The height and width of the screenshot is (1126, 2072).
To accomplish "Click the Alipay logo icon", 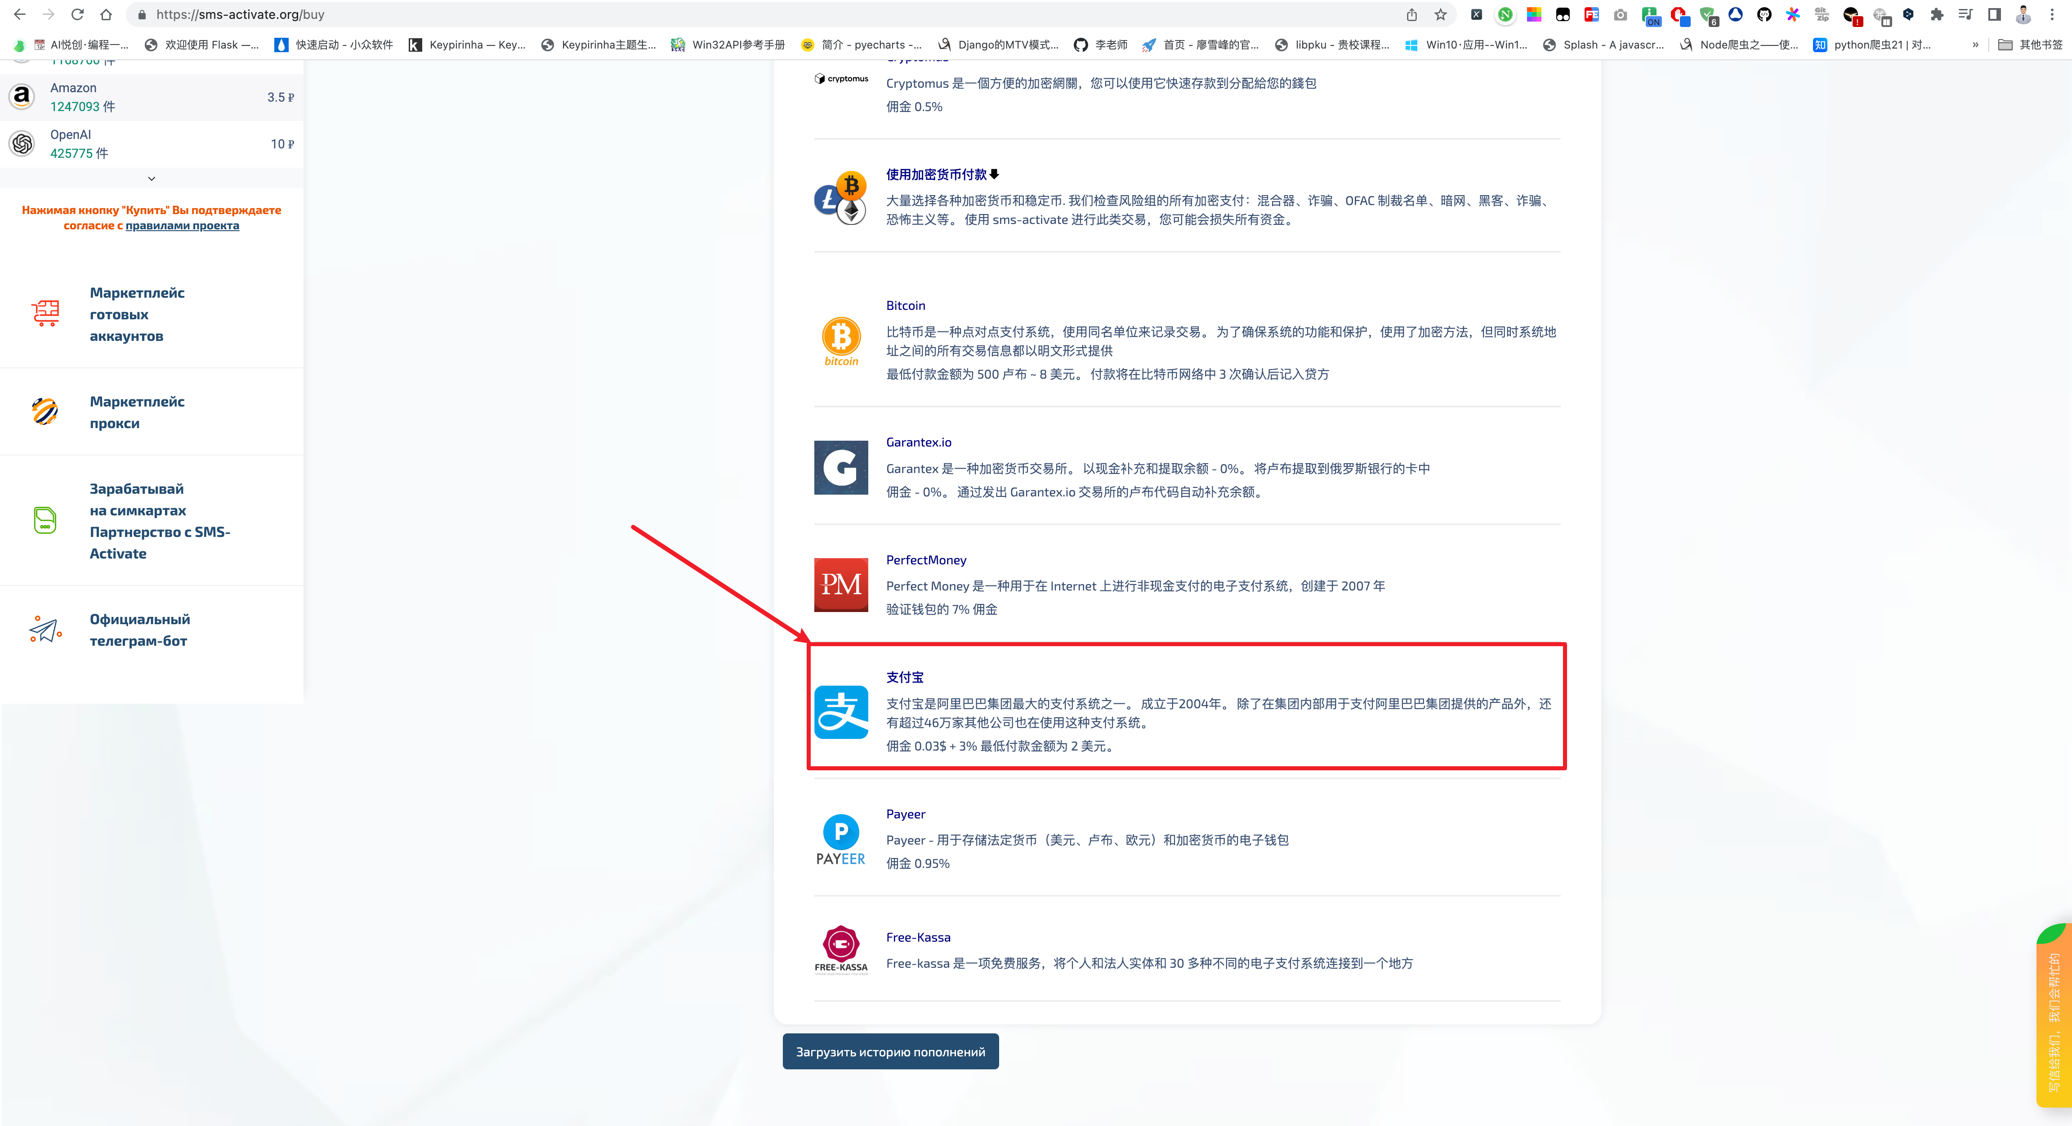I will pos(840,712).
